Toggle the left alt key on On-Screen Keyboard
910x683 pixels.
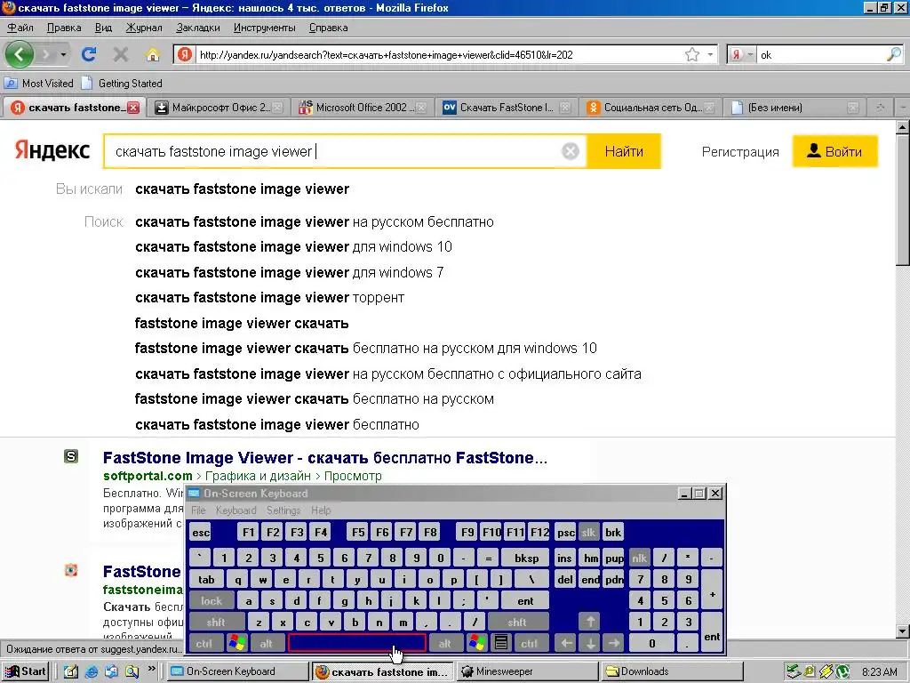(x=267, y=643)
